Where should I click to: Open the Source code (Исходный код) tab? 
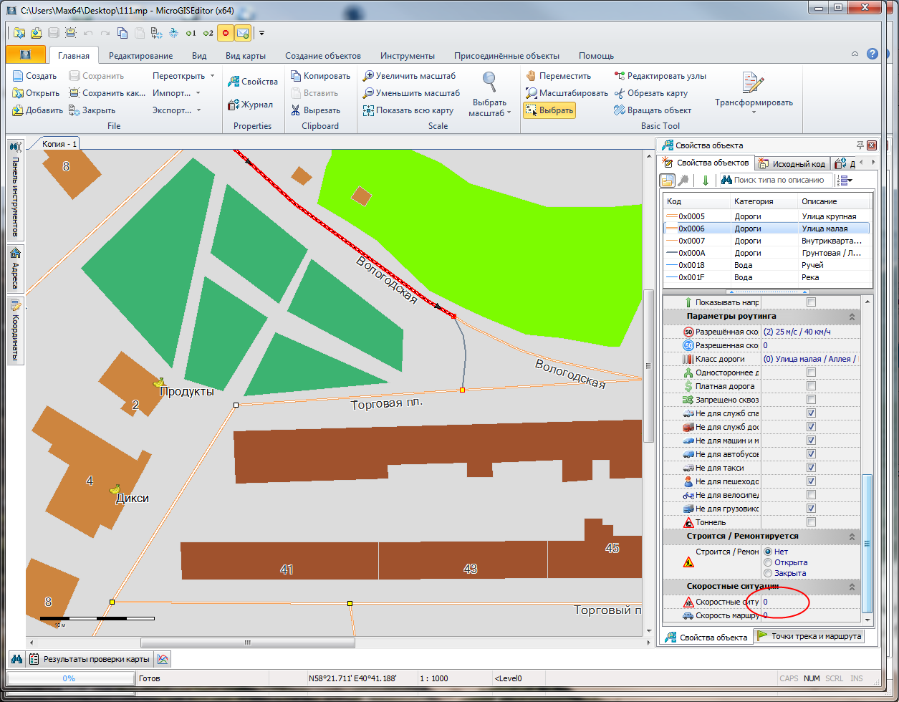point(792,164)
